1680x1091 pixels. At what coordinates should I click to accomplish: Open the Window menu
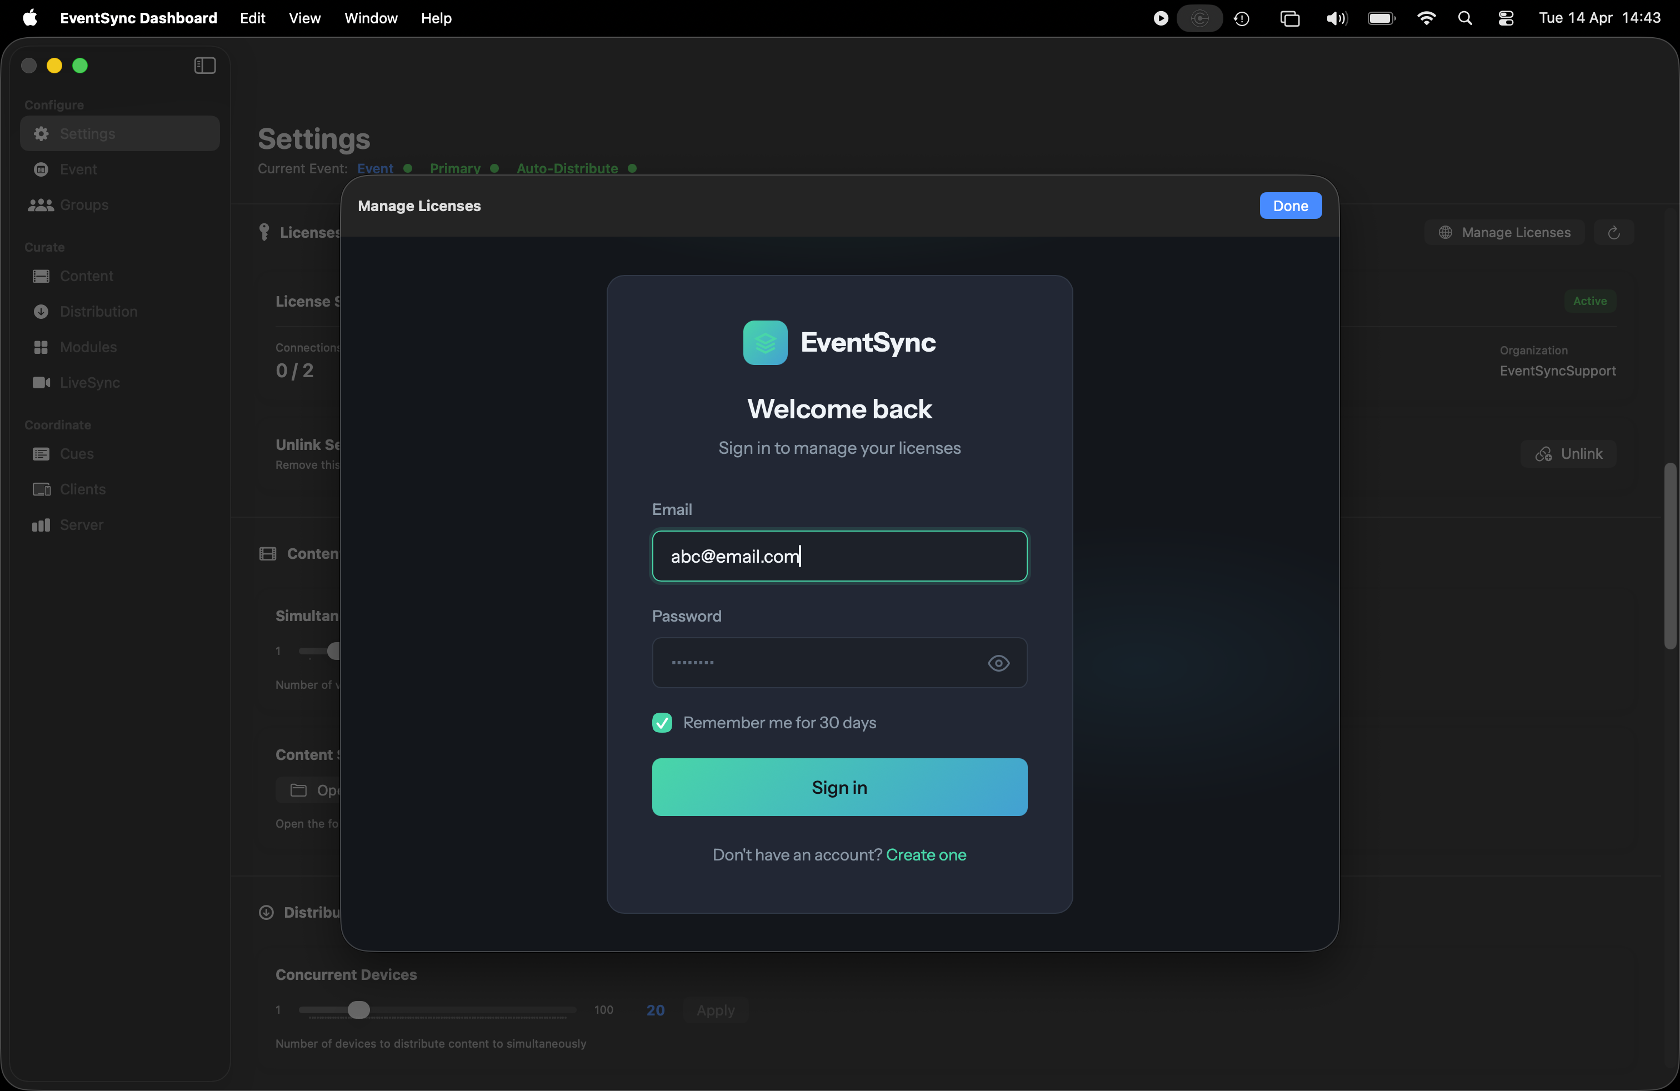pos(371,18)
